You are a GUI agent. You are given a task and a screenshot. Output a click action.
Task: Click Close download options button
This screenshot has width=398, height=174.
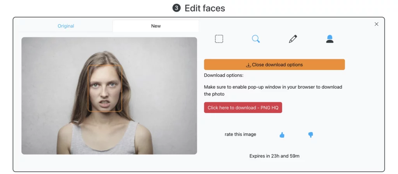274,65
